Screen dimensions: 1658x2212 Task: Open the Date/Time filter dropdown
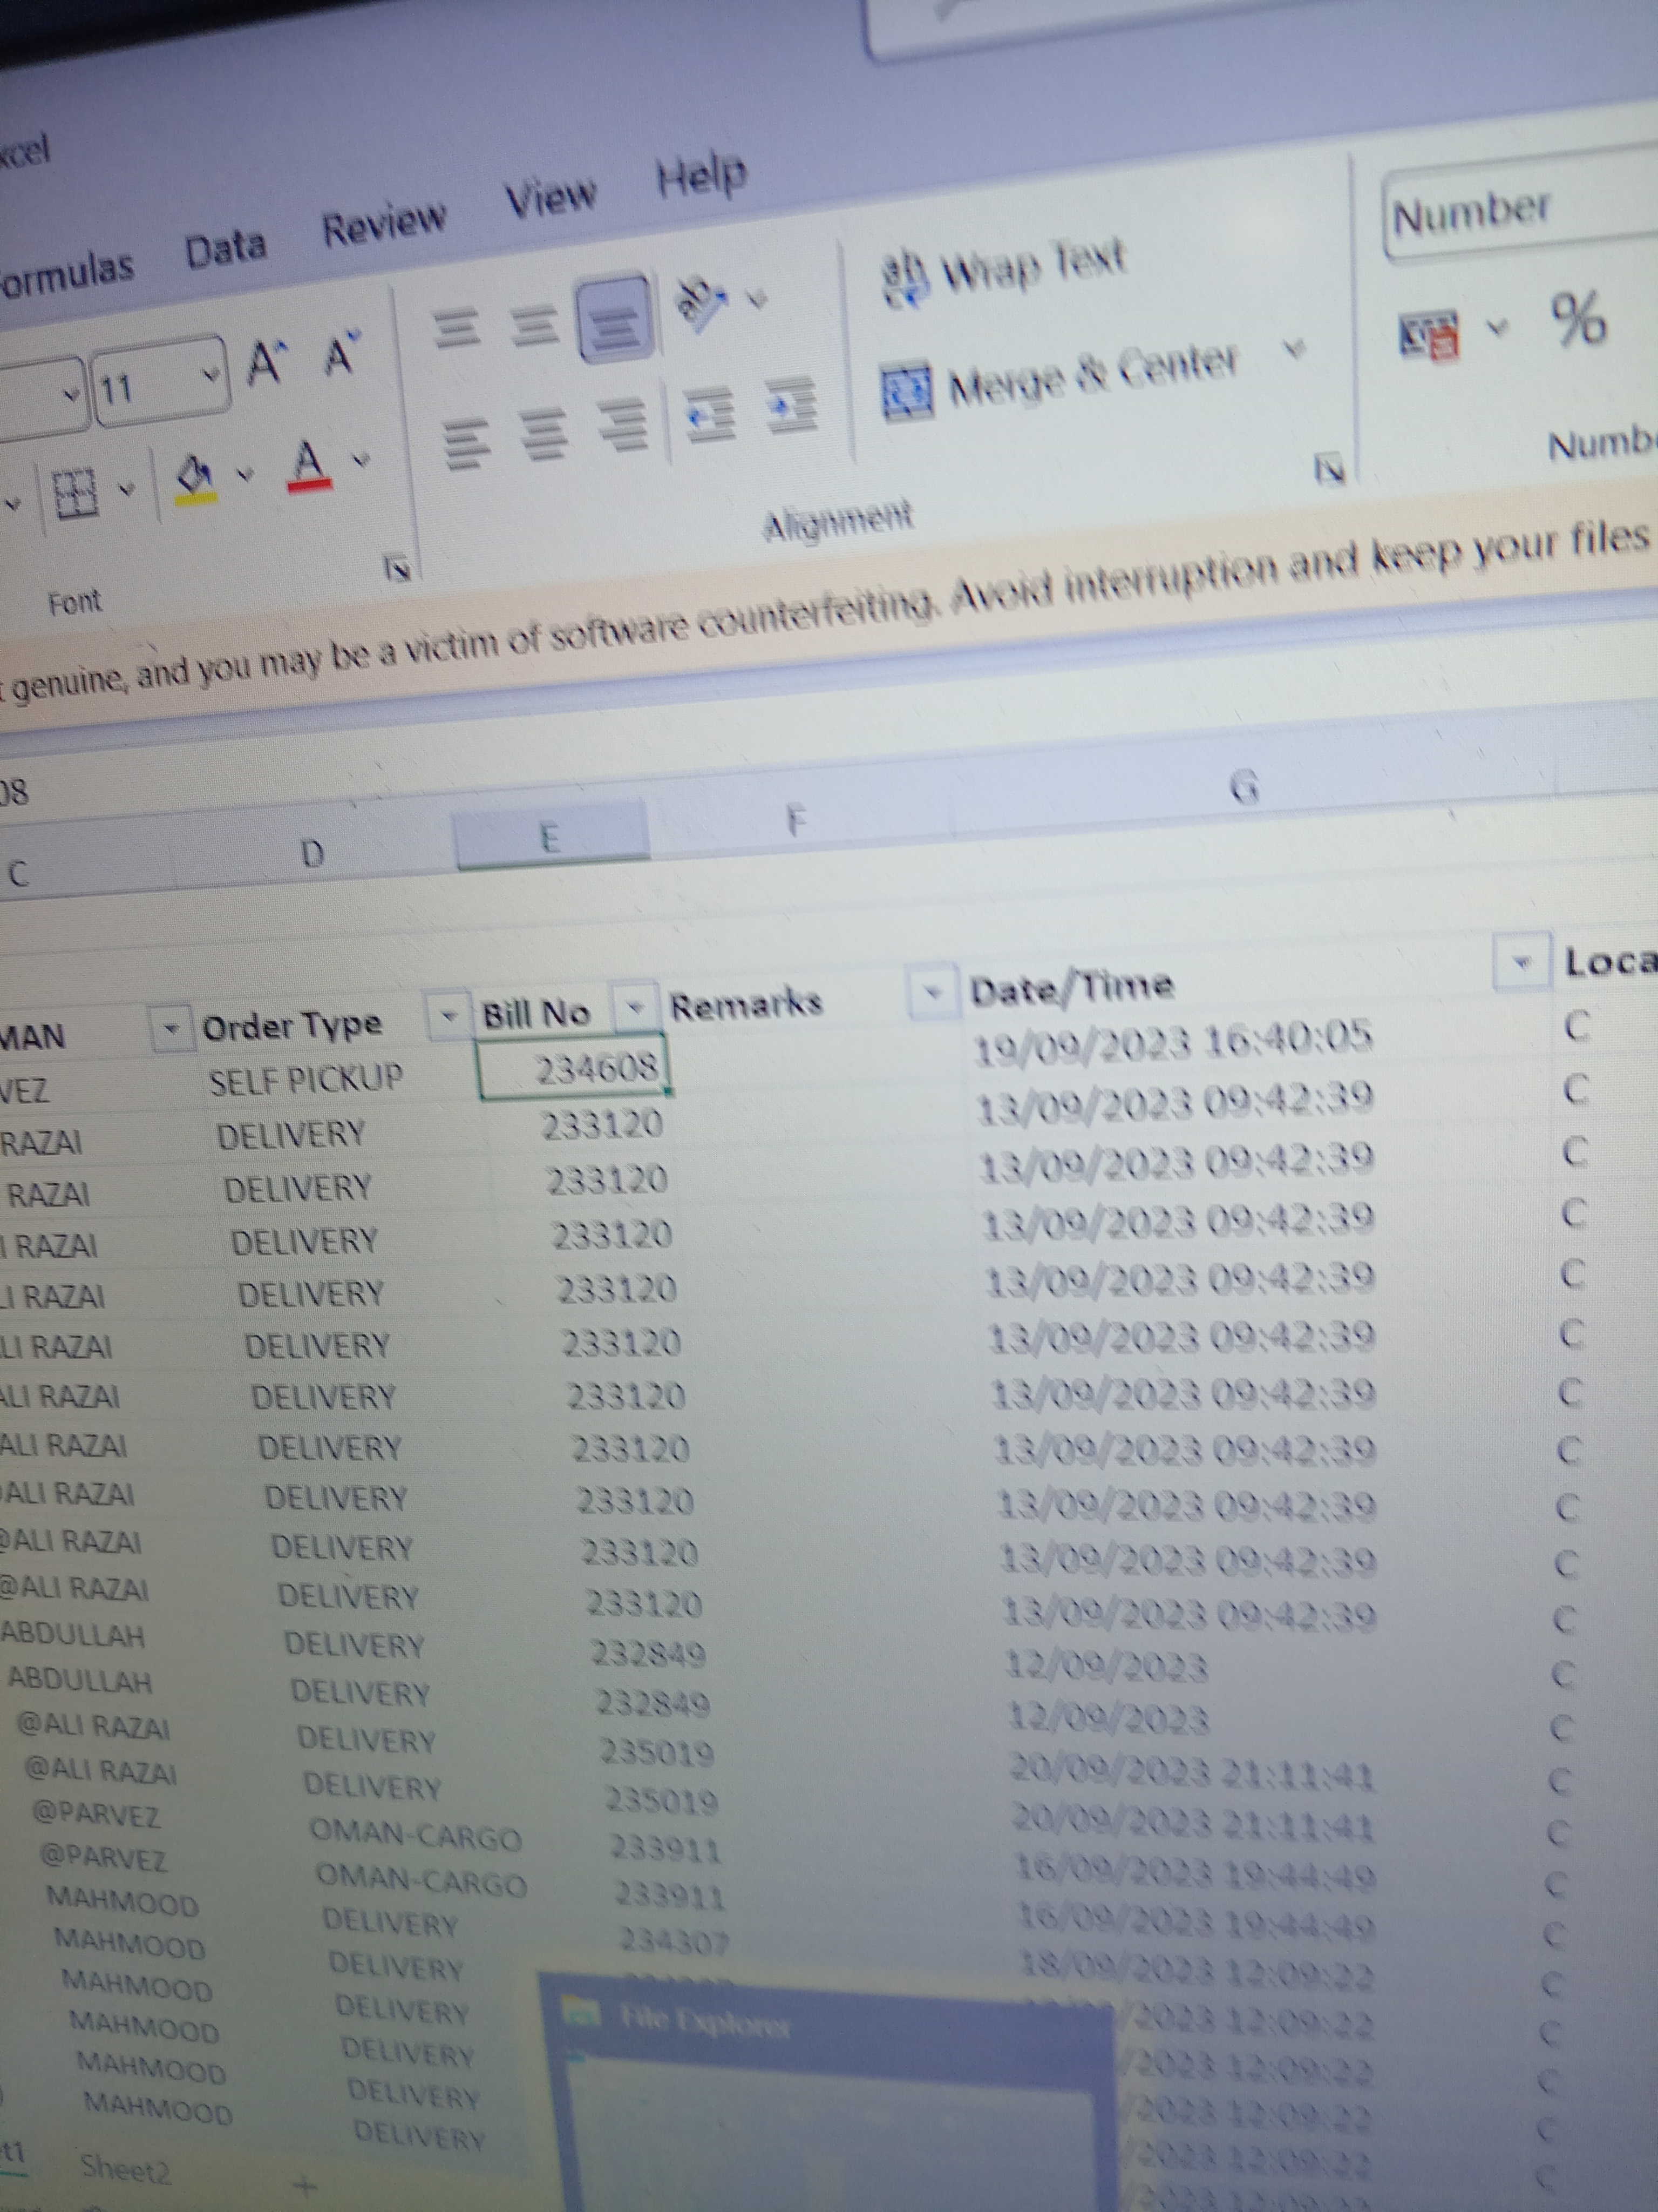coord(1521,962)
